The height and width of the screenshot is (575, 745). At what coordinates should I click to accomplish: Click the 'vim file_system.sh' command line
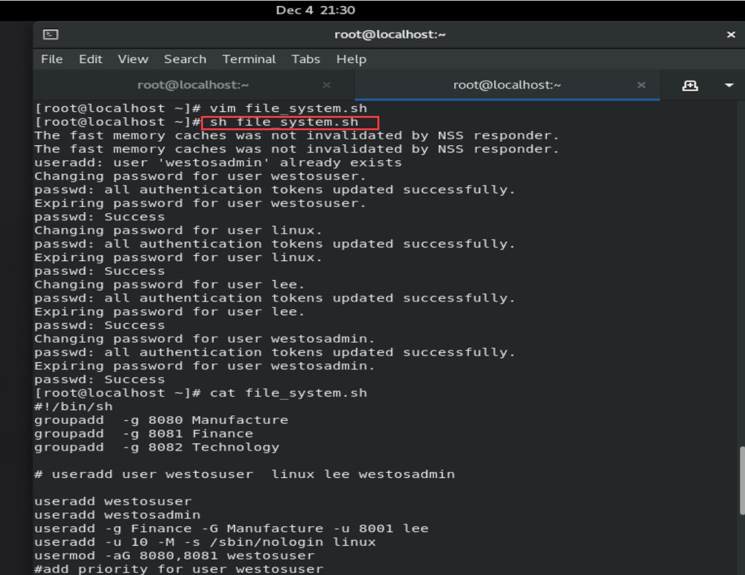[x=201, y=109]
